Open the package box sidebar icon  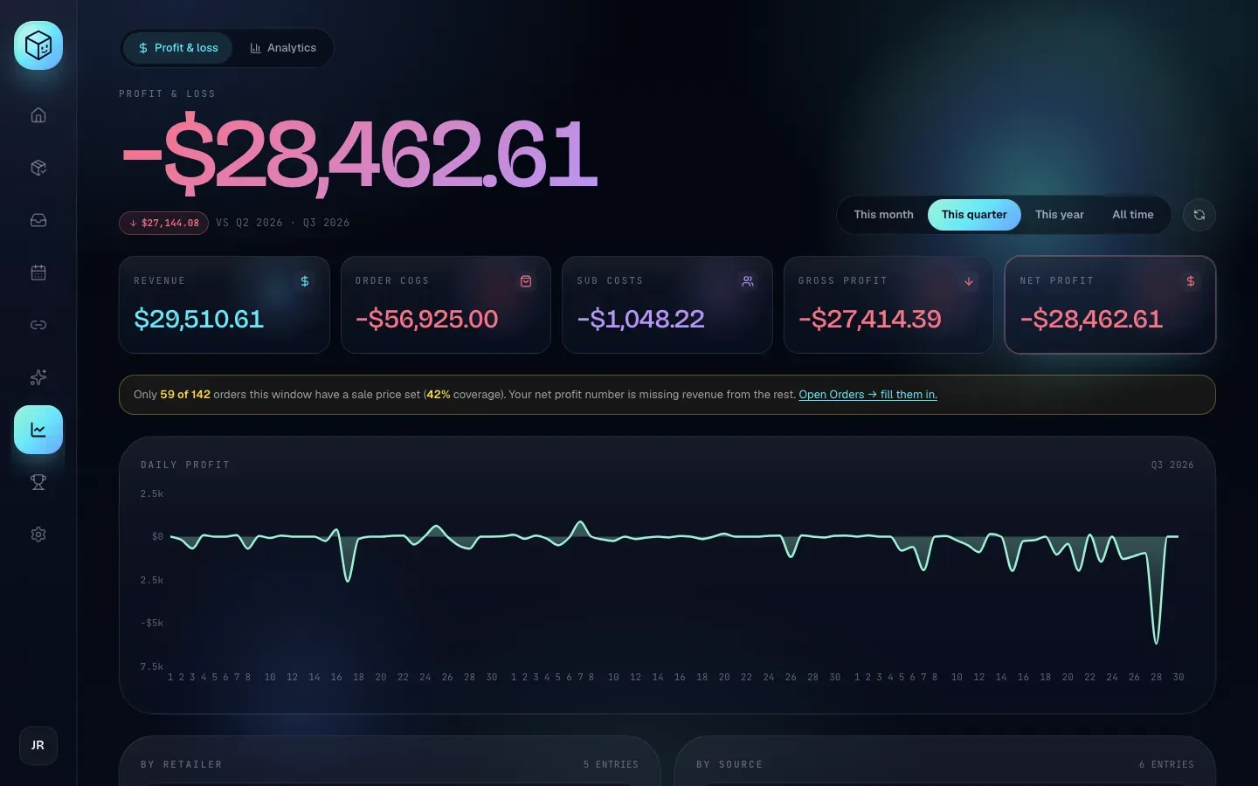[38, 168]
